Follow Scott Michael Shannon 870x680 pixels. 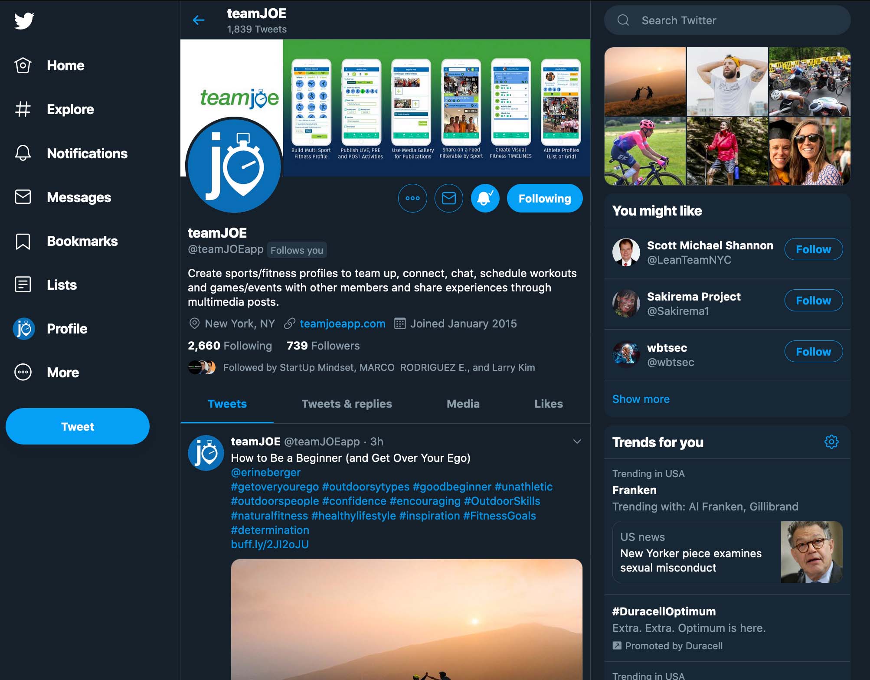[813, 249]
